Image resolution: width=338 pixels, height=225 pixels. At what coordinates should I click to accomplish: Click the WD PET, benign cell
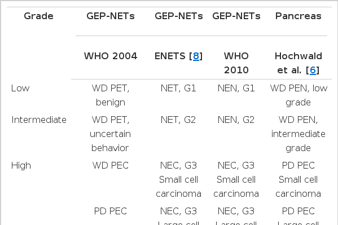[x=111, y=95]
